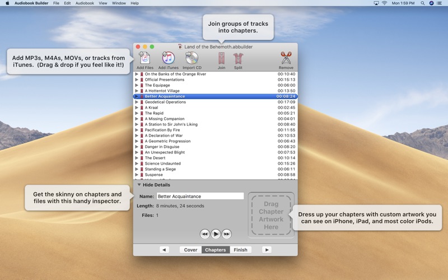The image size is (448, 280).
Task: Open the File menu
Action: coord(57,3)
